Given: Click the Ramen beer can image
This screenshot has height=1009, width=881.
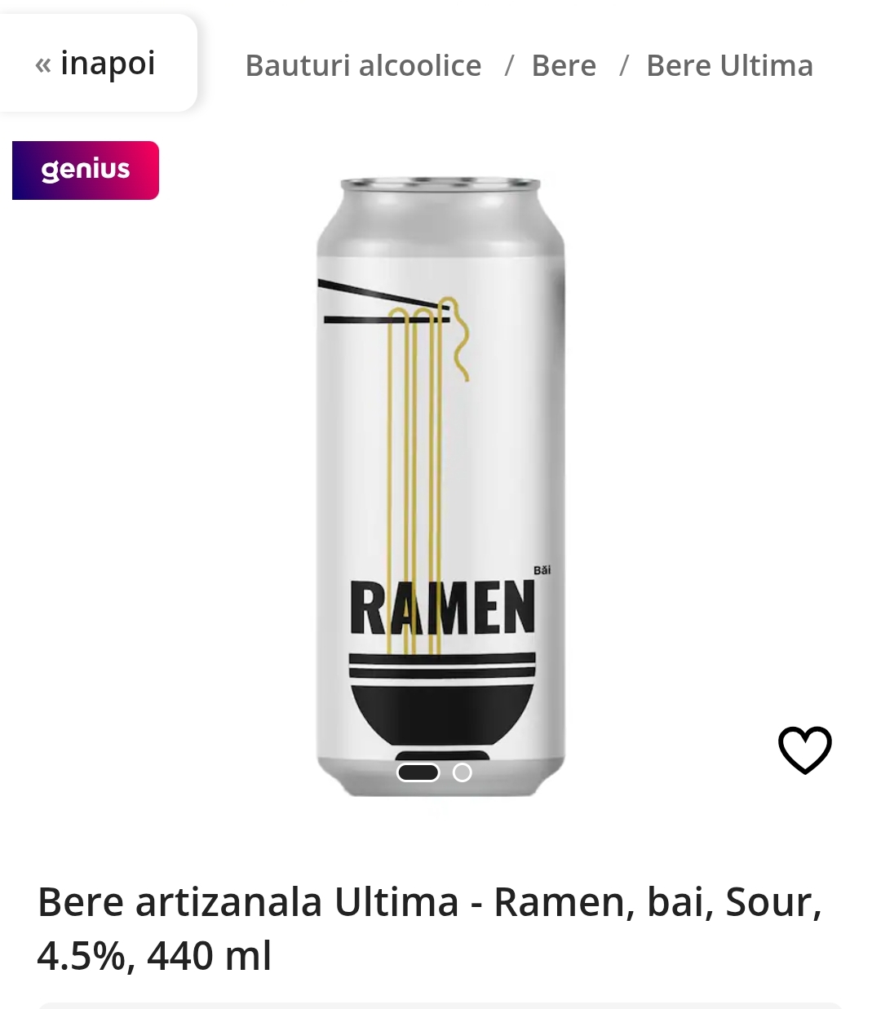Looking at the screenshot, I should pyautogui.click(x=440, y=486).
